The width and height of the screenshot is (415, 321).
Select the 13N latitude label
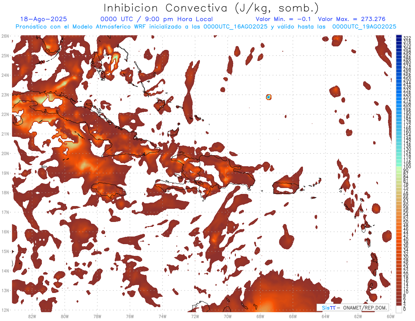tap(5, 291)
